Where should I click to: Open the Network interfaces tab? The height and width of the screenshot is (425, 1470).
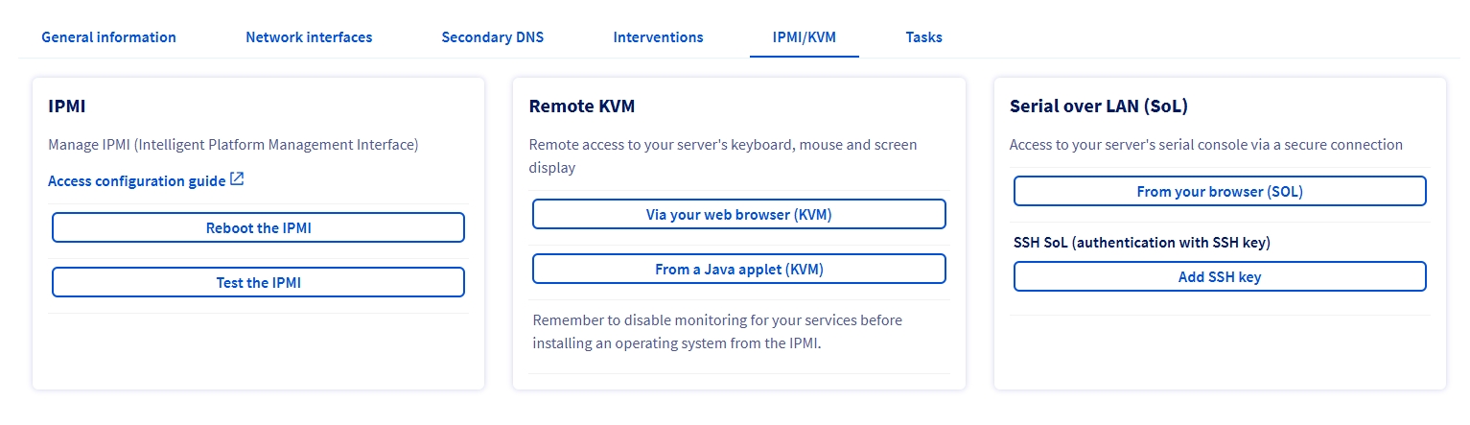pyautogui.click(x=309, y=37)
